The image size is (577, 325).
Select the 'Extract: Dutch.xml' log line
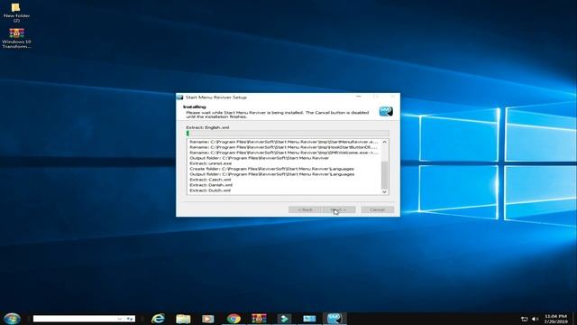coord(210,190)
